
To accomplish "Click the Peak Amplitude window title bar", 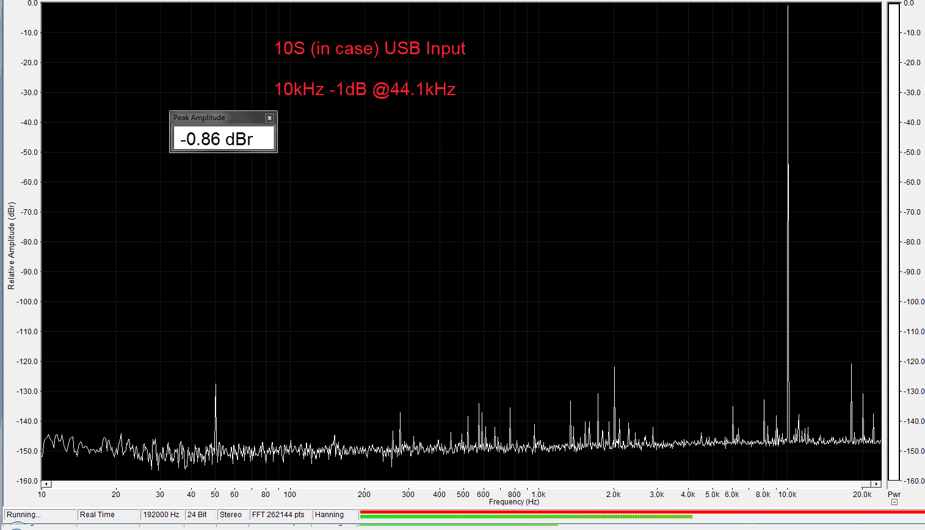I will (x=223, y=118).
